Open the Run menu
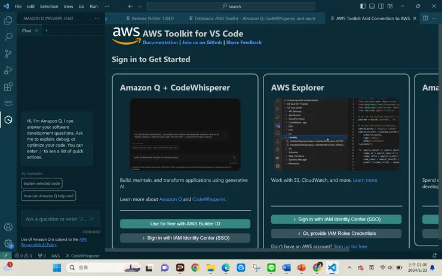The height and width of the screenshot is (276, 442). [x=94, y=6]
